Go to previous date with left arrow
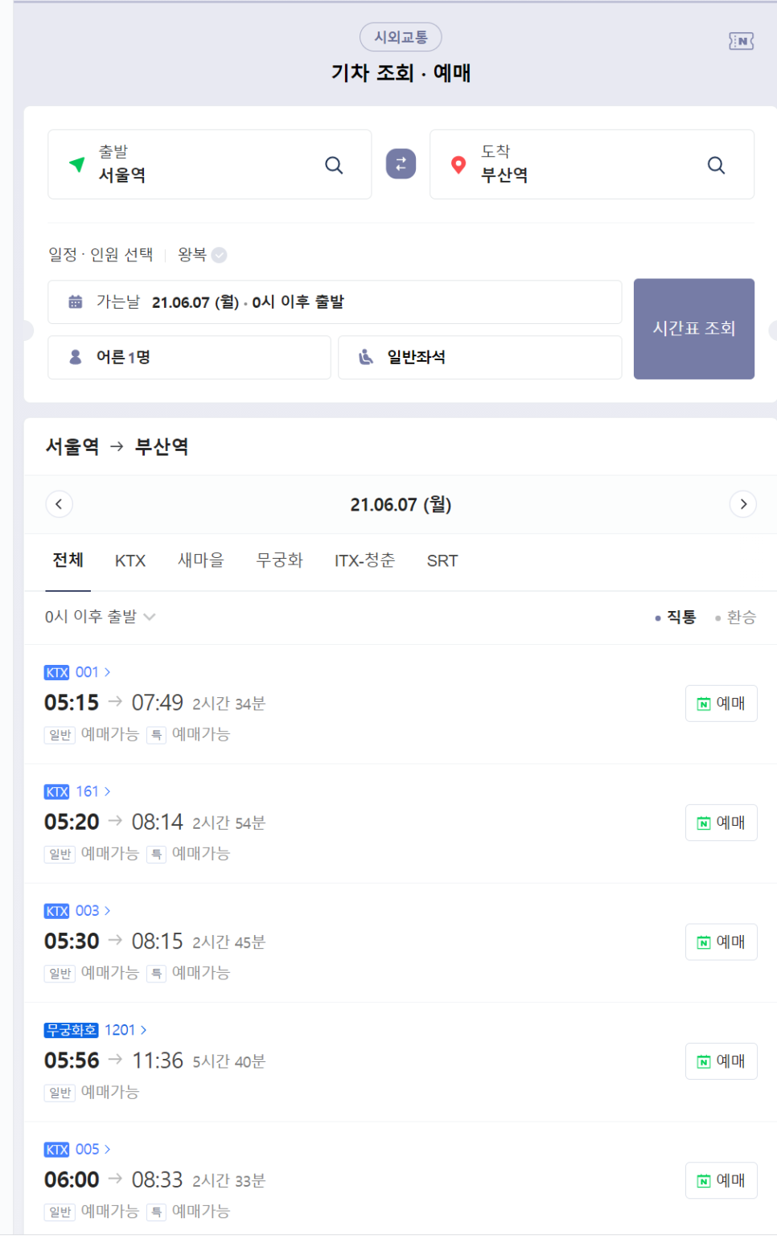This screenshot has height=1239, width=777. pos(59,504)
